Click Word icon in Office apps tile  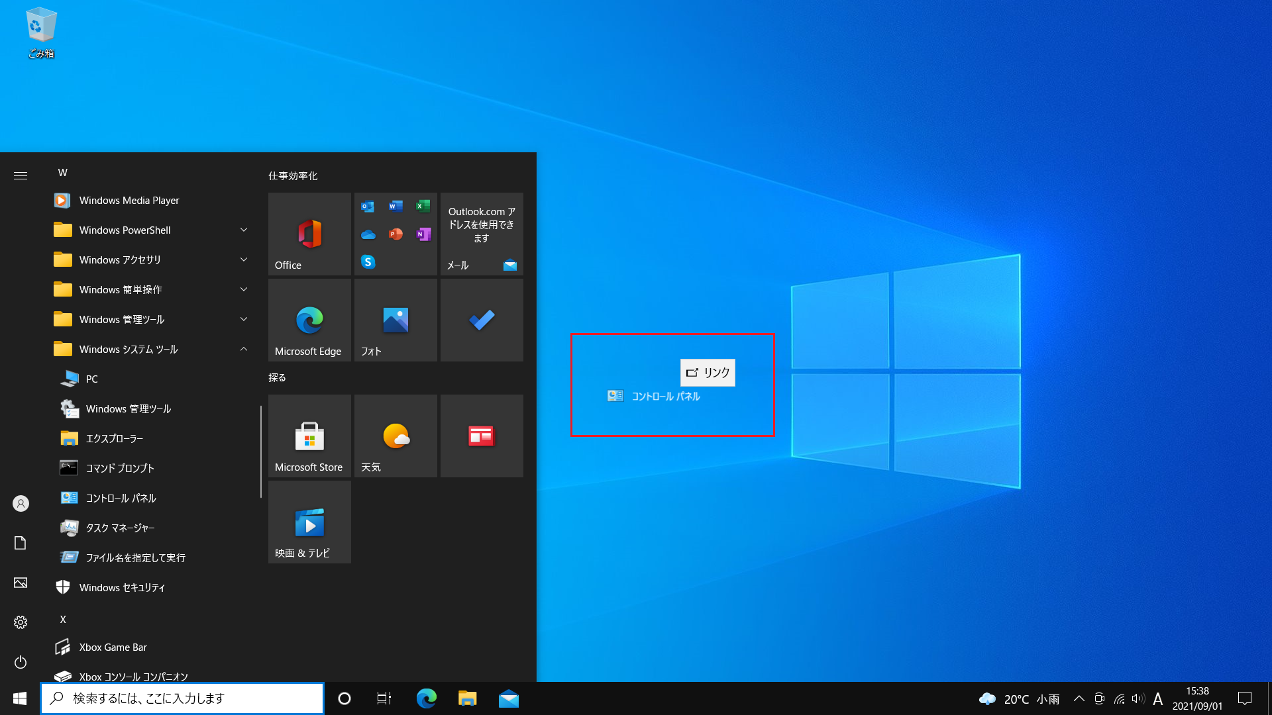396,206
